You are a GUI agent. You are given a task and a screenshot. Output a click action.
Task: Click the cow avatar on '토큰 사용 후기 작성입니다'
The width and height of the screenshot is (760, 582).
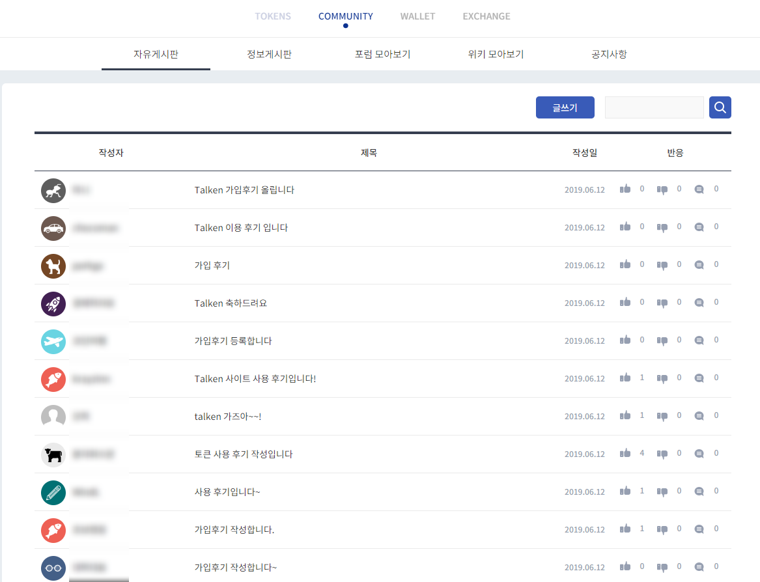point(53,455)
